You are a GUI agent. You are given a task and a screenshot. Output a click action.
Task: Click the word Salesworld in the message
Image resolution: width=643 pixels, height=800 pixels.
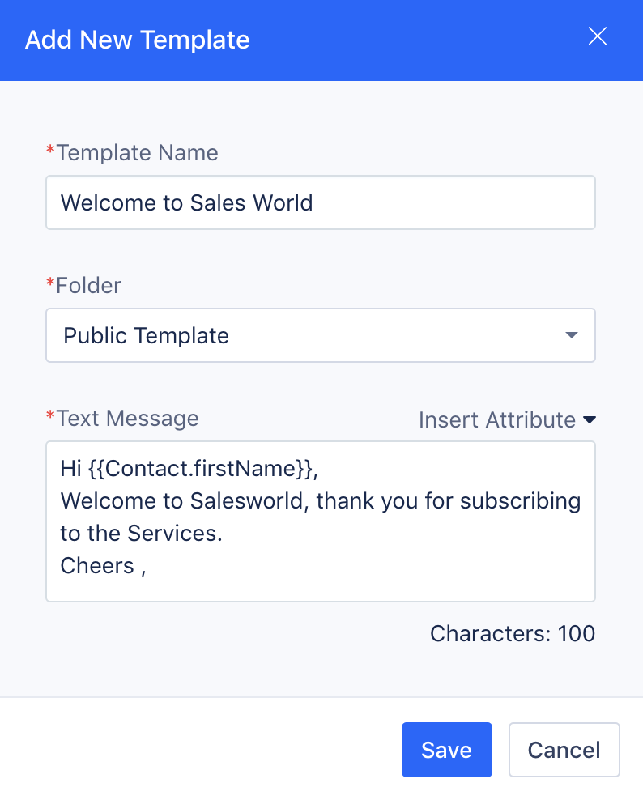pos(246,501)
